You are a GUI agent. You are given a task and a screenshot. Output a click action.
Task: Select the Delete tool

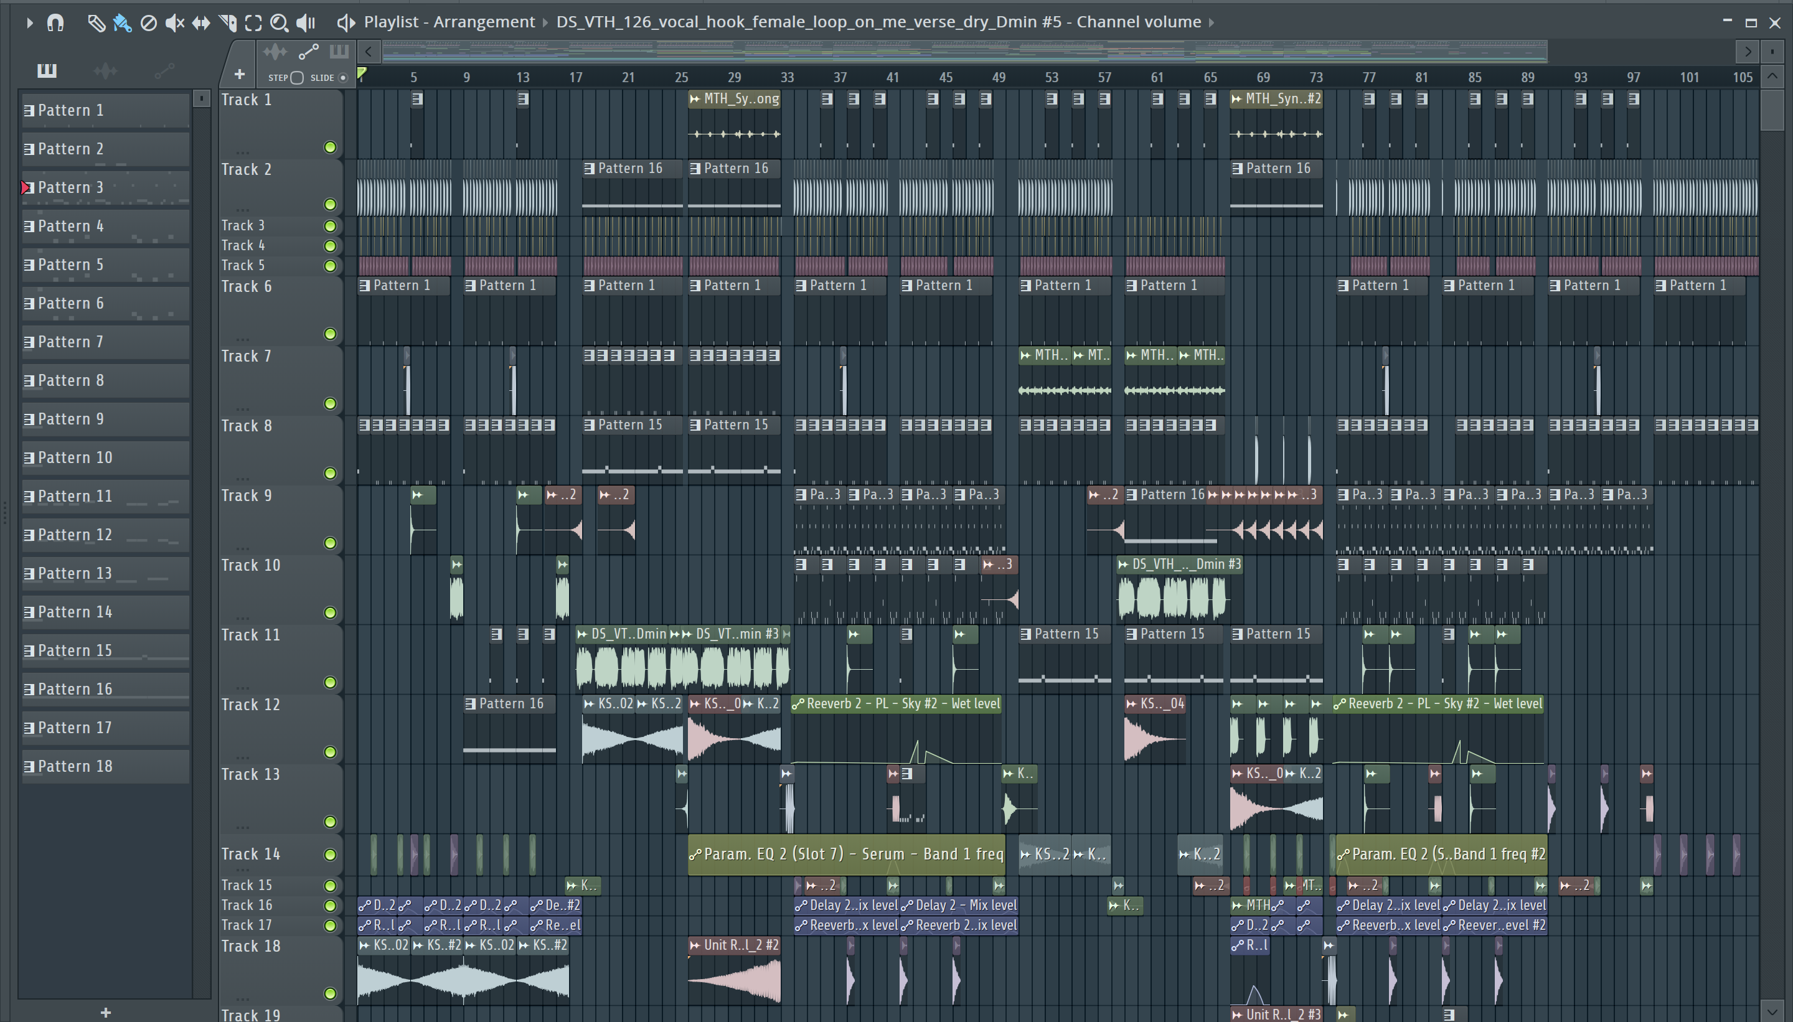click(148, 22)
